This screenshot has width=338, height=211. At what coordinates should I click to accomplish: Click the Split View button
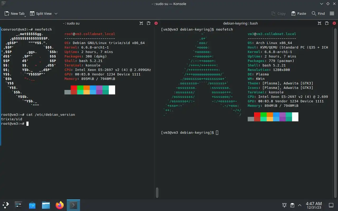[x=41, y=13]
